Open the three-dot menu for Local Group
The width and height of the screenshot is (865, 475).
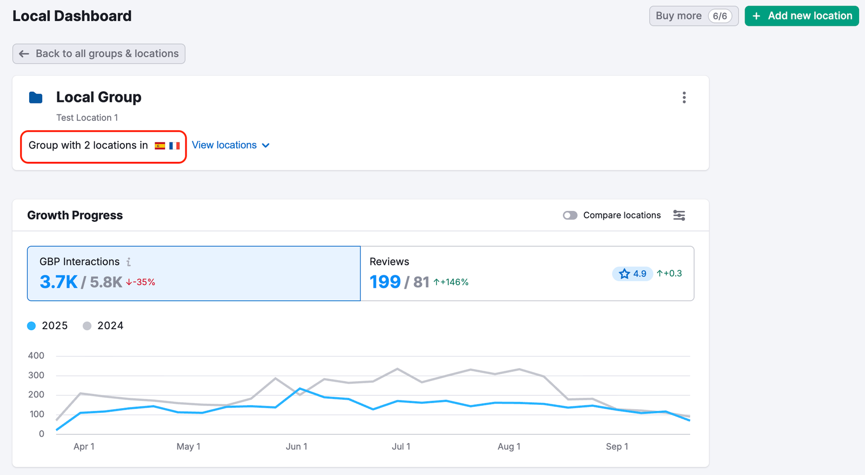(x=684, y=98)
